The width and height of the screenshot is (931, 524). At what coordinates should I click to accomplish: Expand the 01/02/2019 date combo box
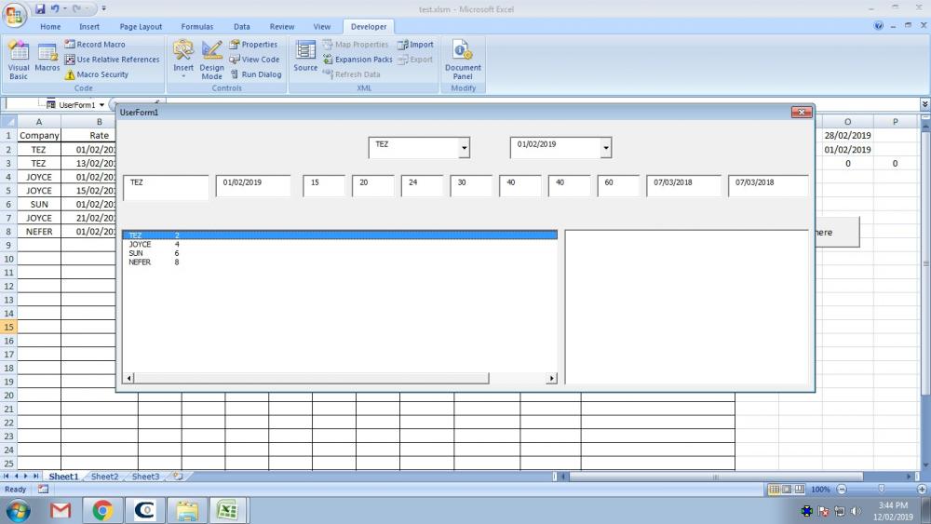pos(606,149)
